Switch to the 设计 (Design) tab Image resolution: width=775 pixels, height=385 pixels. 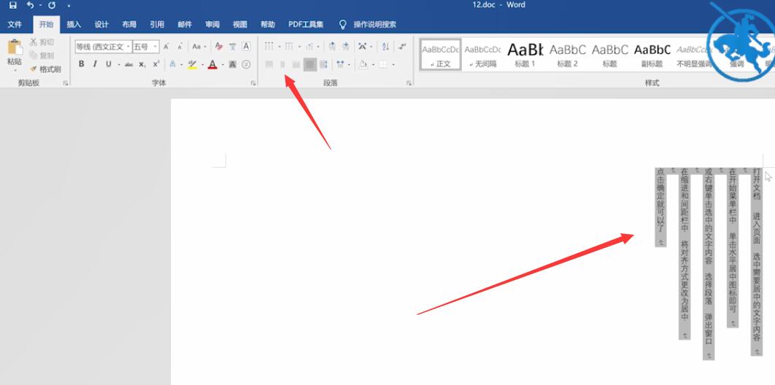[101, 24]
